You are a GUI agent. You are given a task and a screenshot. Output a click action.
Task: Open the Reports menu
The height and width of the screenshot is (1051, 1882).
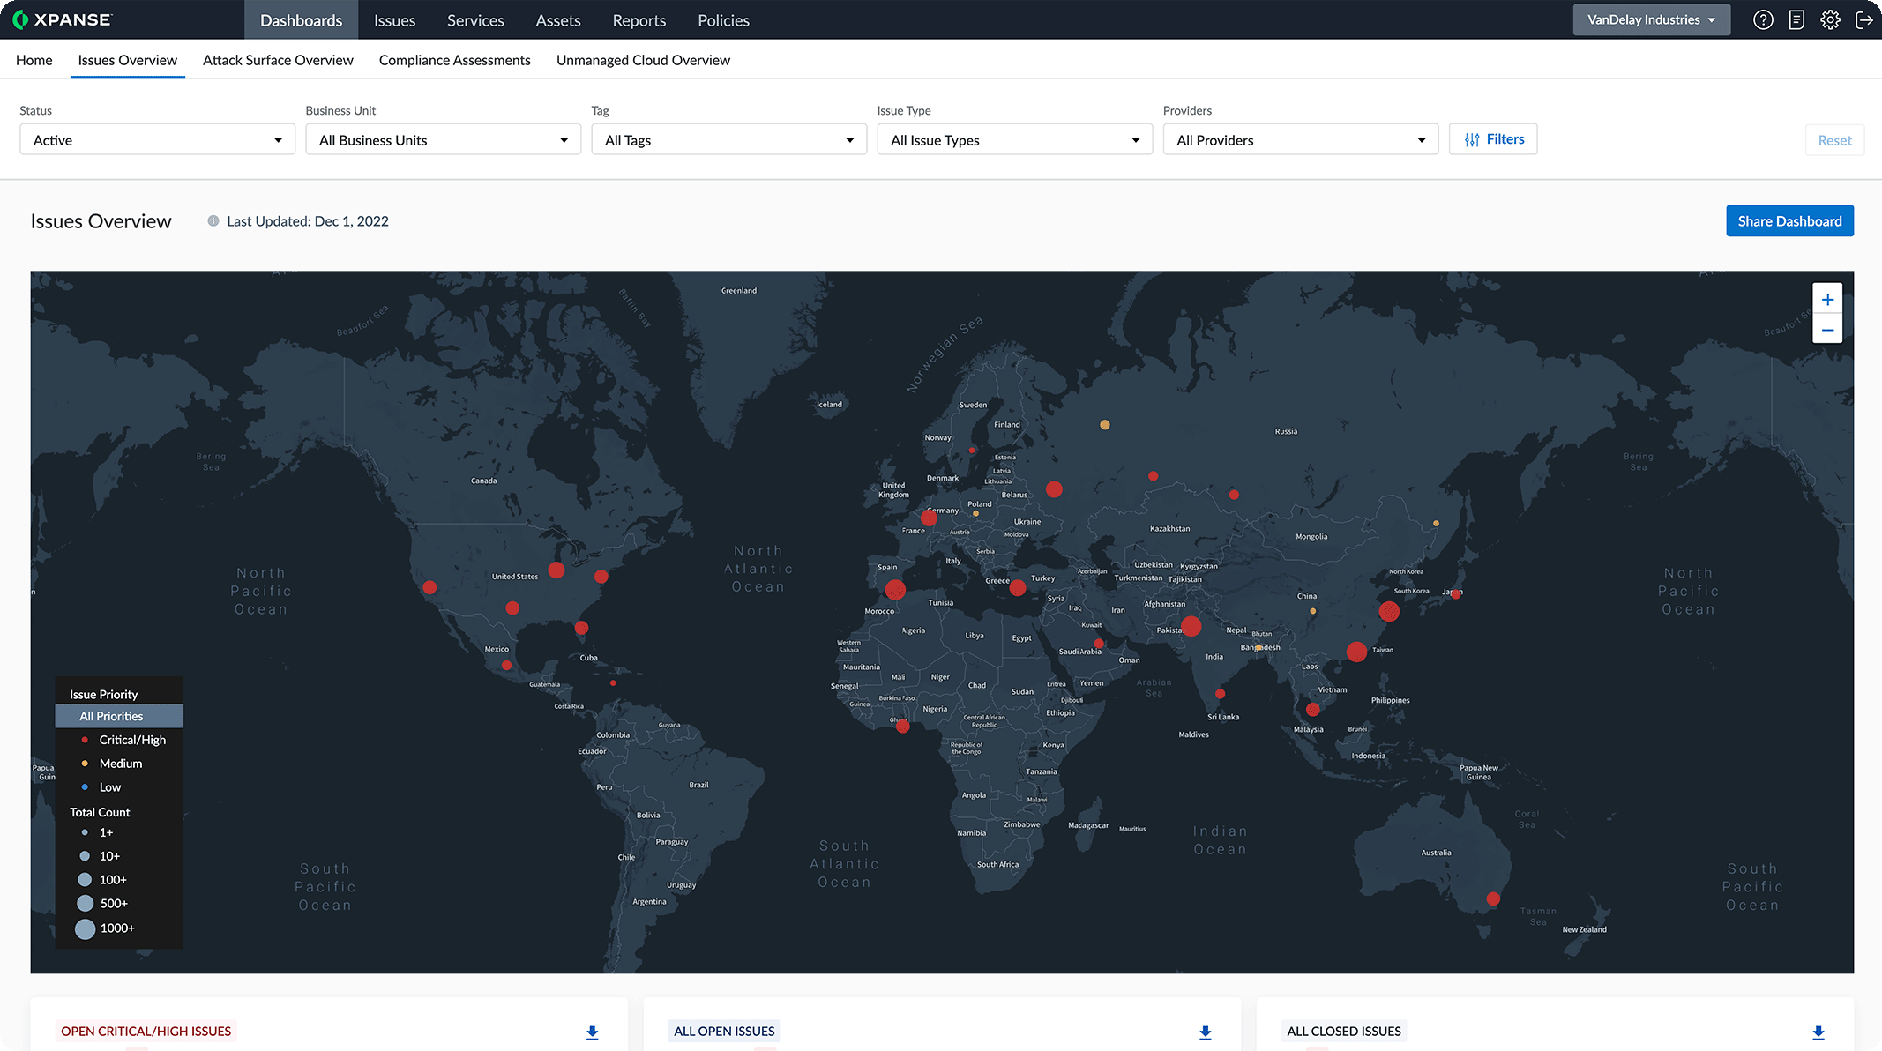(x=639, y=19)
